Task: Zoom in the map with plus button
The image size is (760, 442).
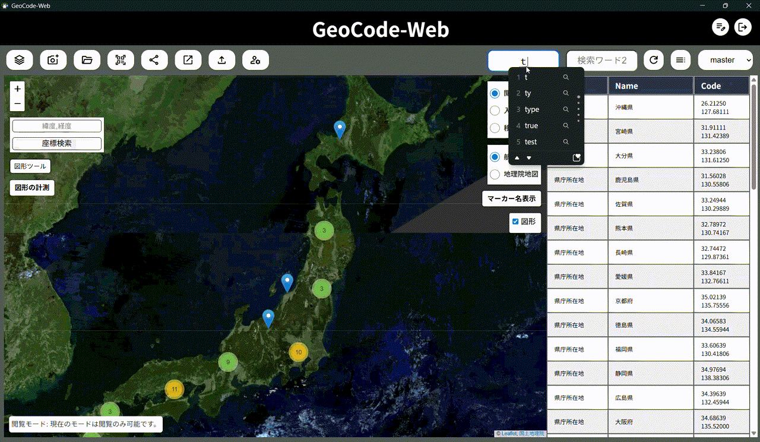Action: coord(17,89)
